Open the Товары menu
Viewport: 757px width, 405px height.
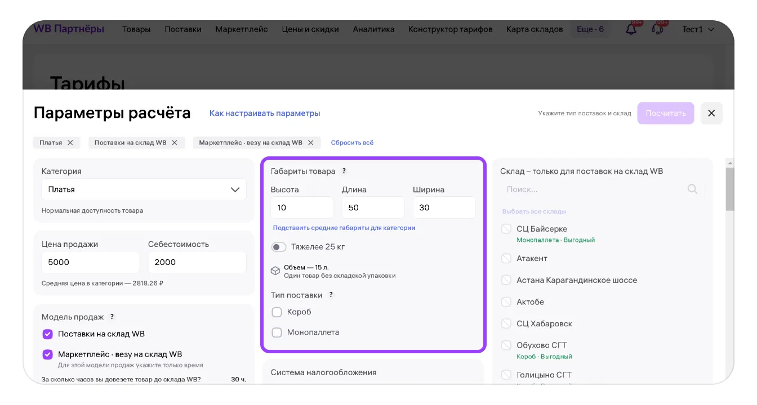pos(136,29)
